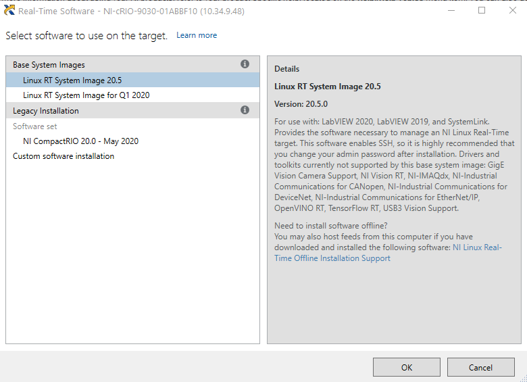Select Linux RT System Image 20.5
This screenshot has width=527, height=382.
132,80
